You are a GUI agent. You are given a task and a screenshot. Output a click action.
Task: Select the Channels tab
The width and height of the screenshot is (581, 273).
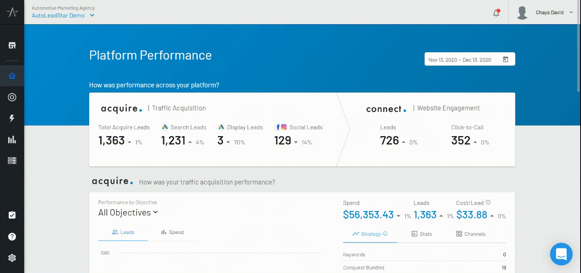(x=471, y=234)
